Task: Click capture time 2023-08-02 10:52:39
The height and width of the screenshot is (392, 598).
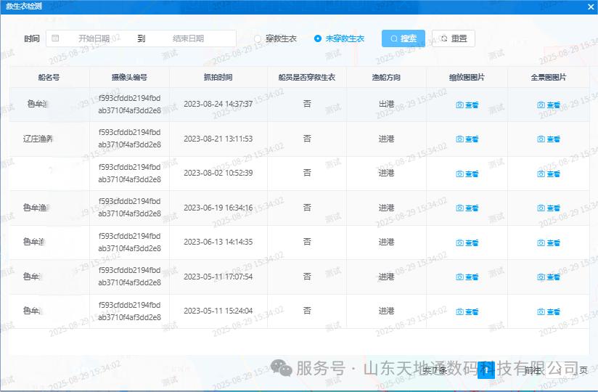Action: point(218,173)
